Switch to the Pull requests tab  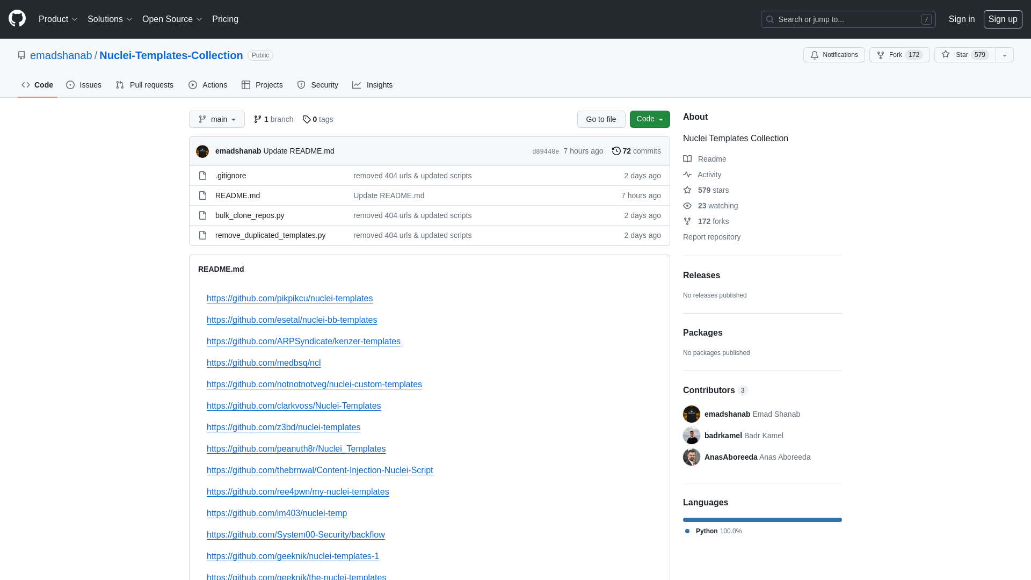coord(144,85)
